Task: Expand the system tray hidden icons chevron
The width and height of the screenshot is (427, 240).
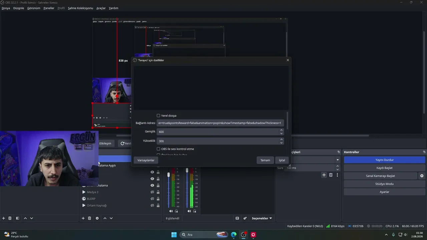Action: [x=386, y=235]
